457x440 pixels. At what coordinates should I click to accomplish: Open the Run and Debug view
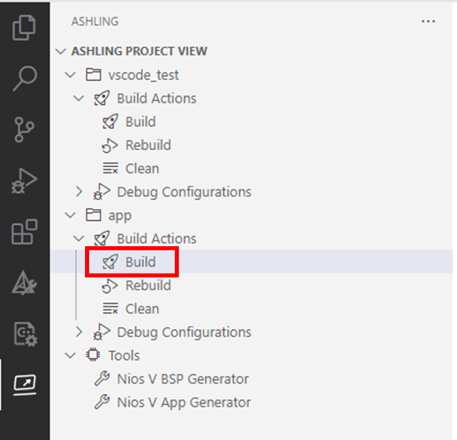[x=24, y=182]
